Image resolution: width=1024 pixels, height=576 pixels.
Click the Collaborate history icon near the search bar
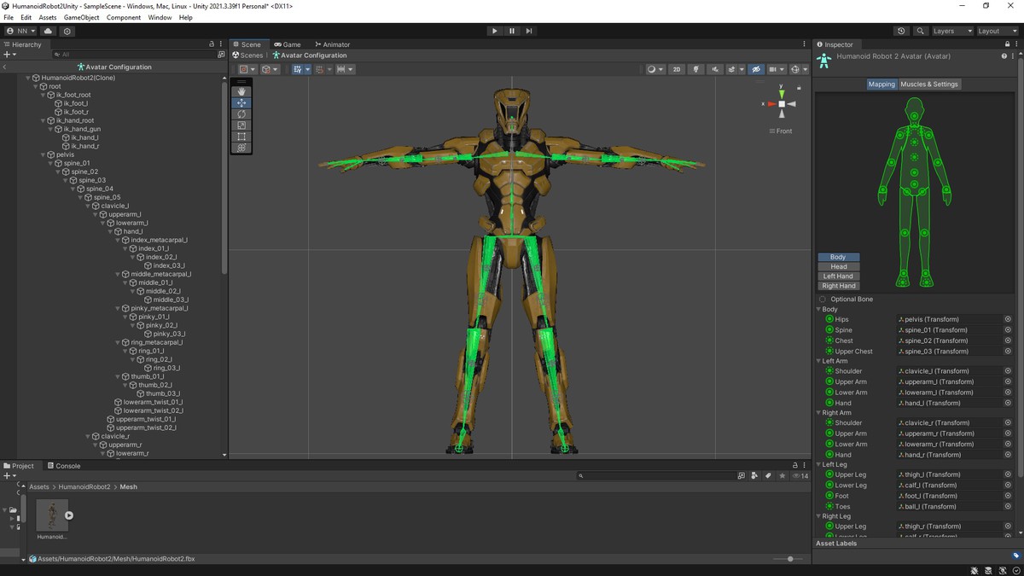[x=902, y=31]
